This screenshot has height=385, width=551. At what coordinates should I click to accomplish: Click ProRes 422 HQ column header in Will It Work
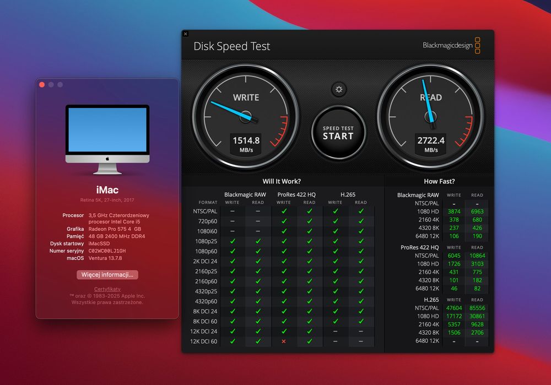click(296, 194)
